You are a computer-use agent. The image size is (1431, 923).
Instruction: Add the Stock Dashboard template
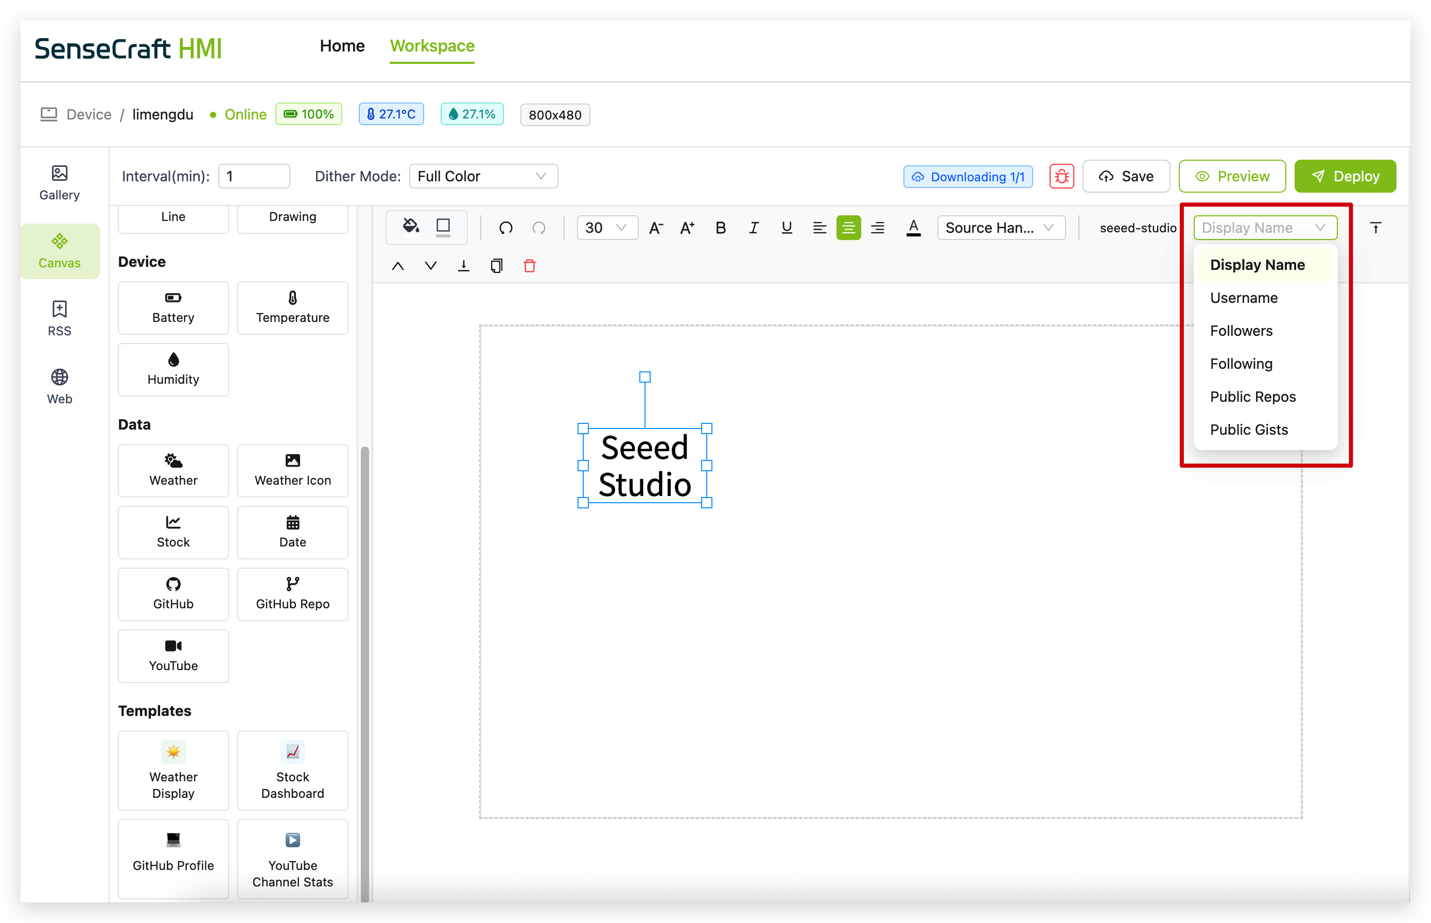tap(292, 771)
